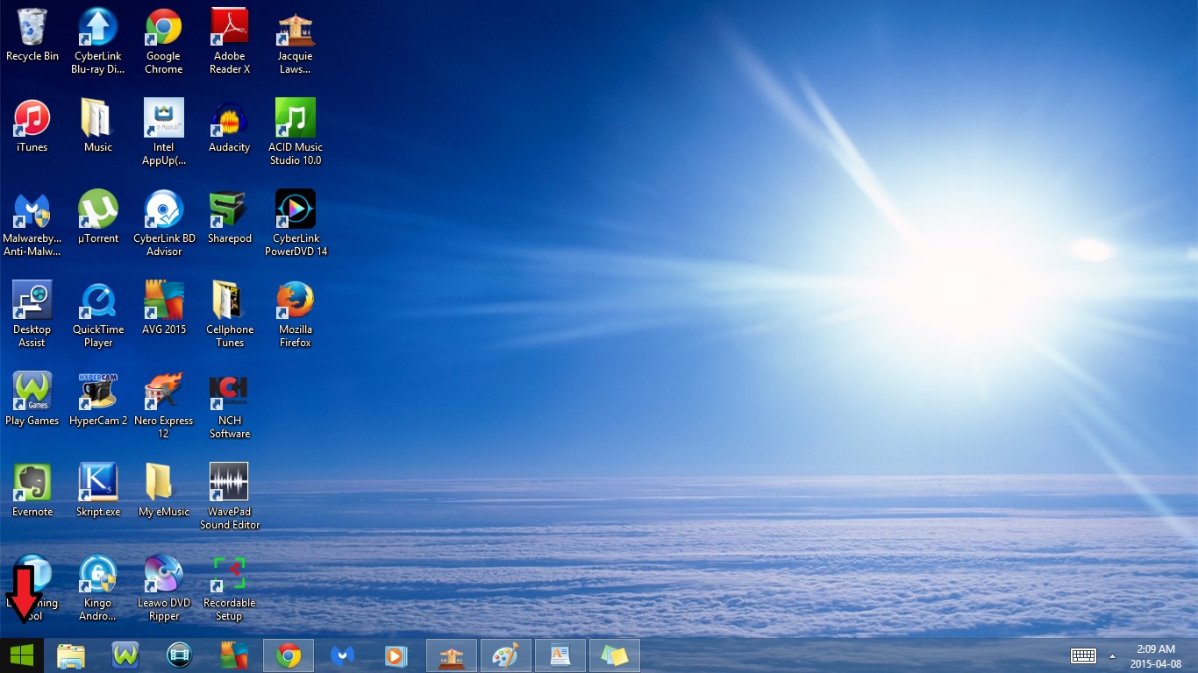Image resolution: width=1198 pixels, height=673 pixels.
Task: Open AVG from the taskbar
Action: [234, 655]
